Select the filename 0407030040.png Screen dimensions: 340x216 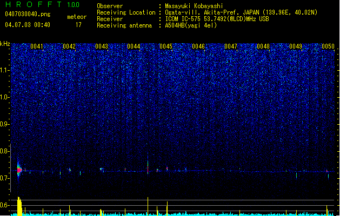click(x=28, y=14)
